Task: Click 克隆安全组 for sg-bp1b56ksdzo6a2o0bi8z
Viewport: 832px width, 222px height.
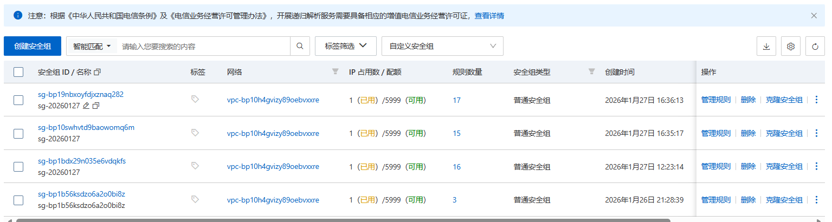Action: point(784,200)
